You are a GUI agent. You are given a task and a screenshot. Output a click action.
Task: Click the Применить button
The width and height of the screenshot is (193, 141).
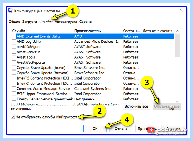point(147,129)
